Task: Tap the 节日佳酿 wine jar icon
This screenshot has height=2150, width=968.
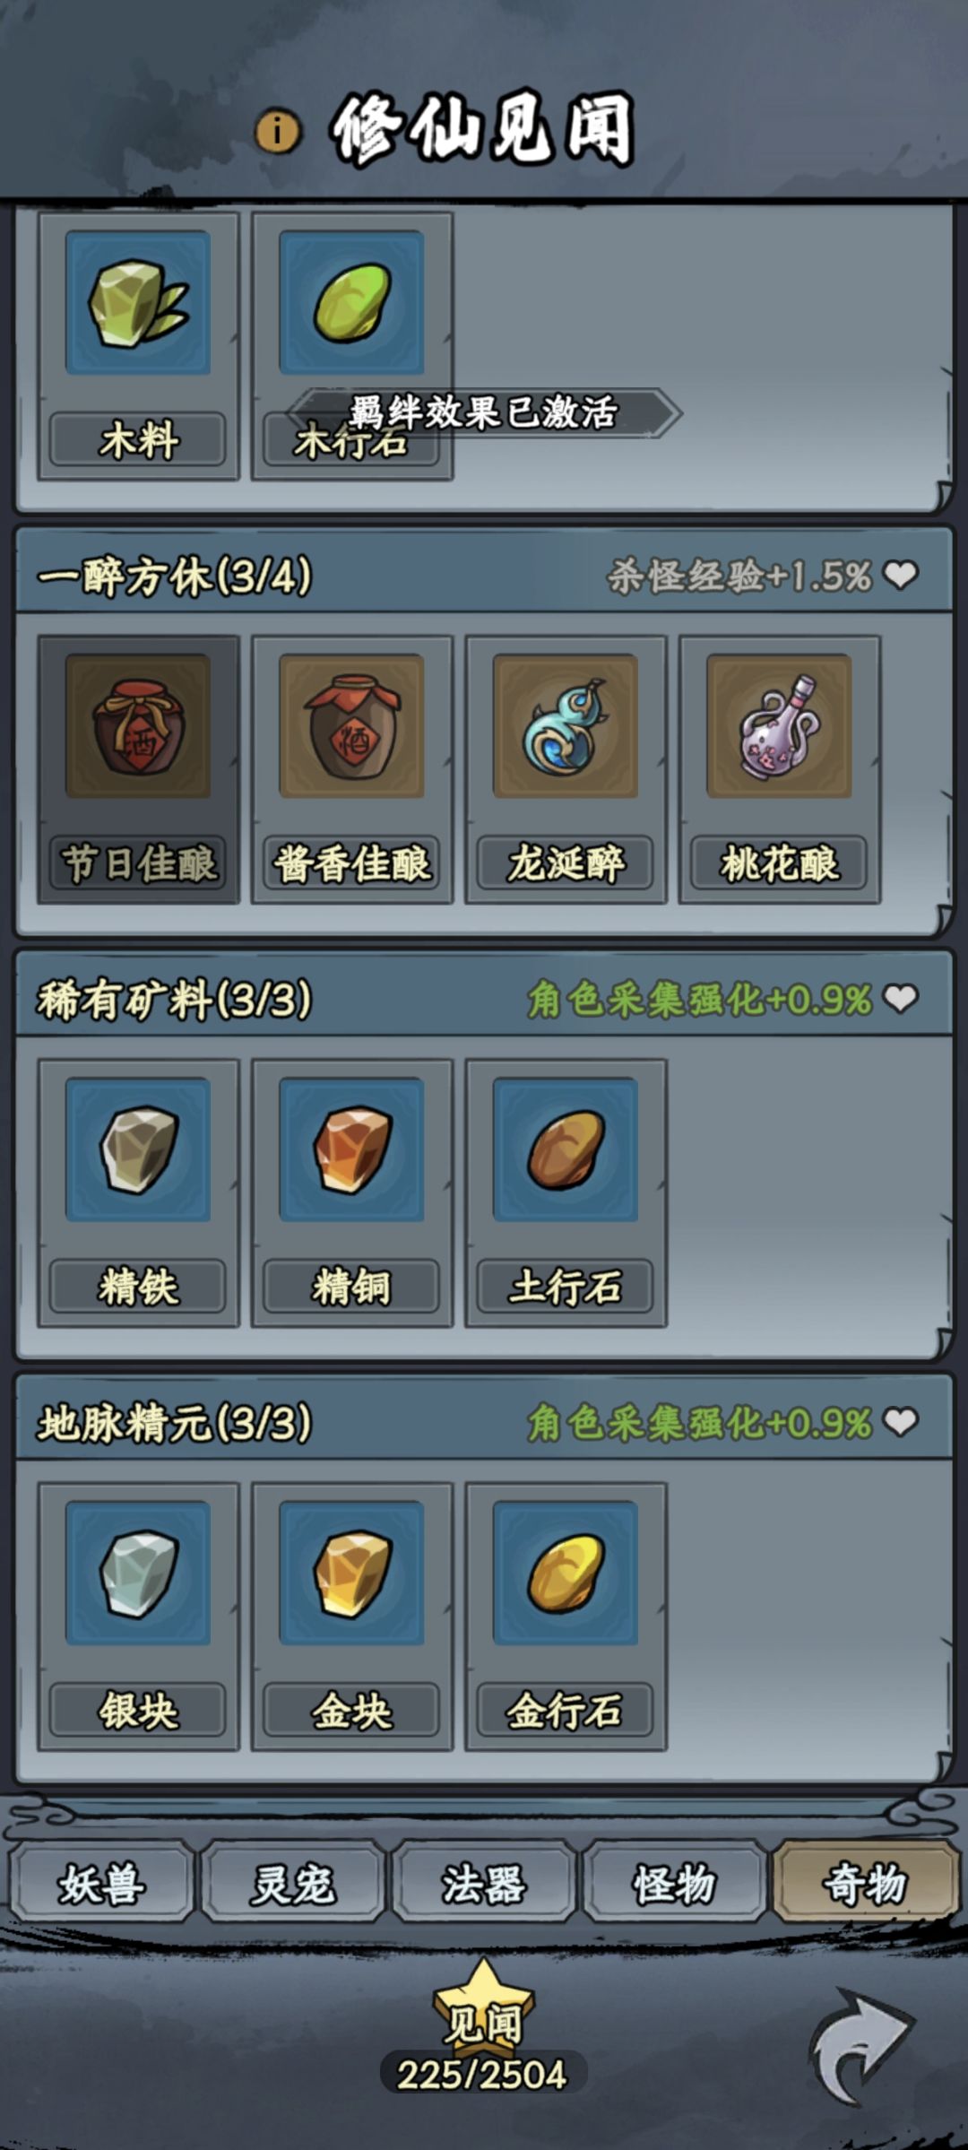Action: [x=138, y=725]
